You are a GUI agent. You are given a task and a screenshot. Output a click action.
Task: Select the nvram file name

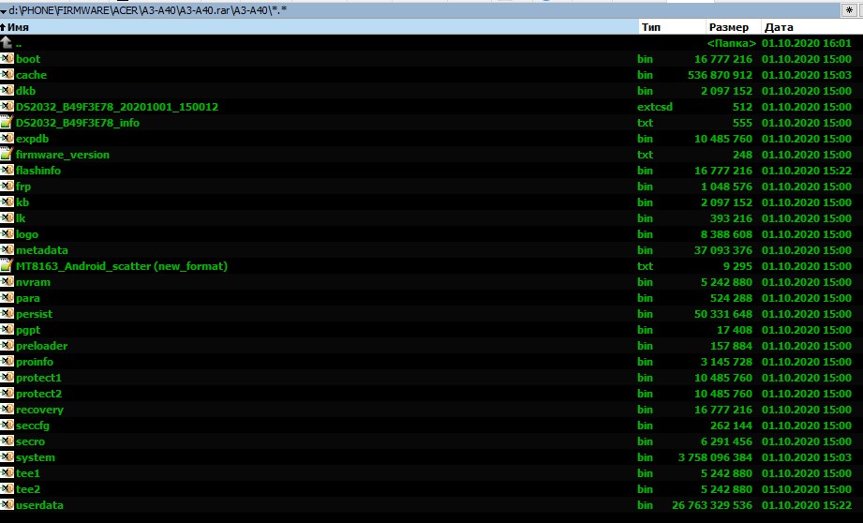[34, 282]
